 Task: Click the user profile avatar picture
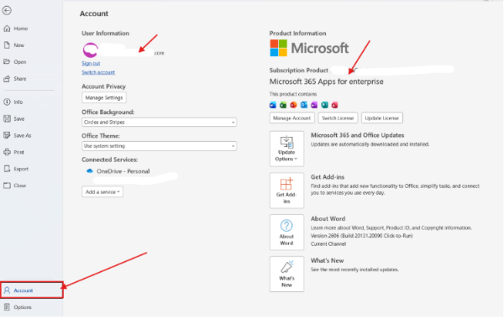coord(91,50)
